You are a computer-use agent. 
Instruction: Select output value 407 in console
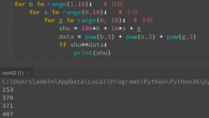[x=8, y=114]
